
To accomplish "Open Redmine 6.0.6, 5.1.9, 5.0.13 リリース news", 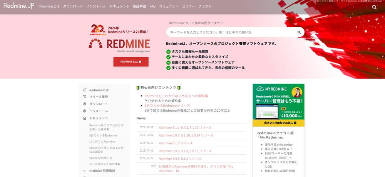I will [x=185, y=151].
